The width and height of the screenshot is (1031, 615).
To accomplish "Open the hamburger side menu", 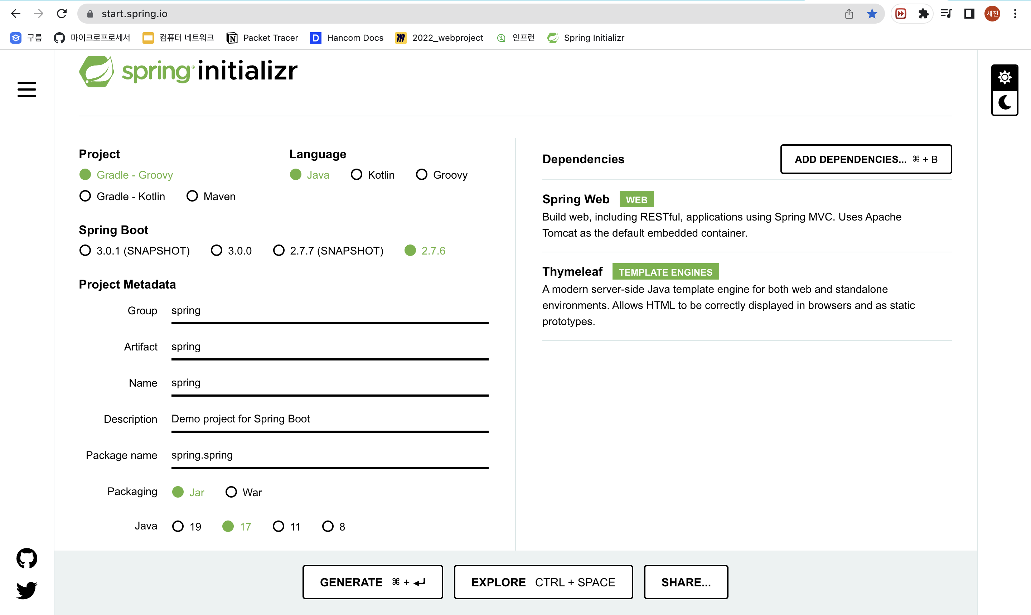I will click(27, 89).
